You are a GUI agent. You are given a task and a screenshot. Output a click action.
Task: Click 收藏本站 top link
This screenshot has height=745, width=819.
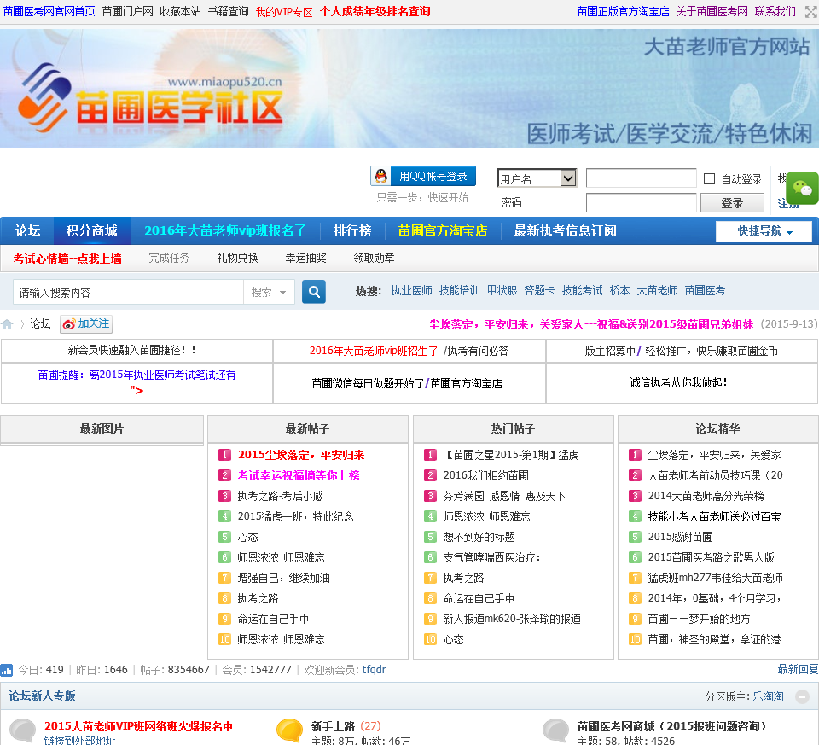[x=180, y=11]
